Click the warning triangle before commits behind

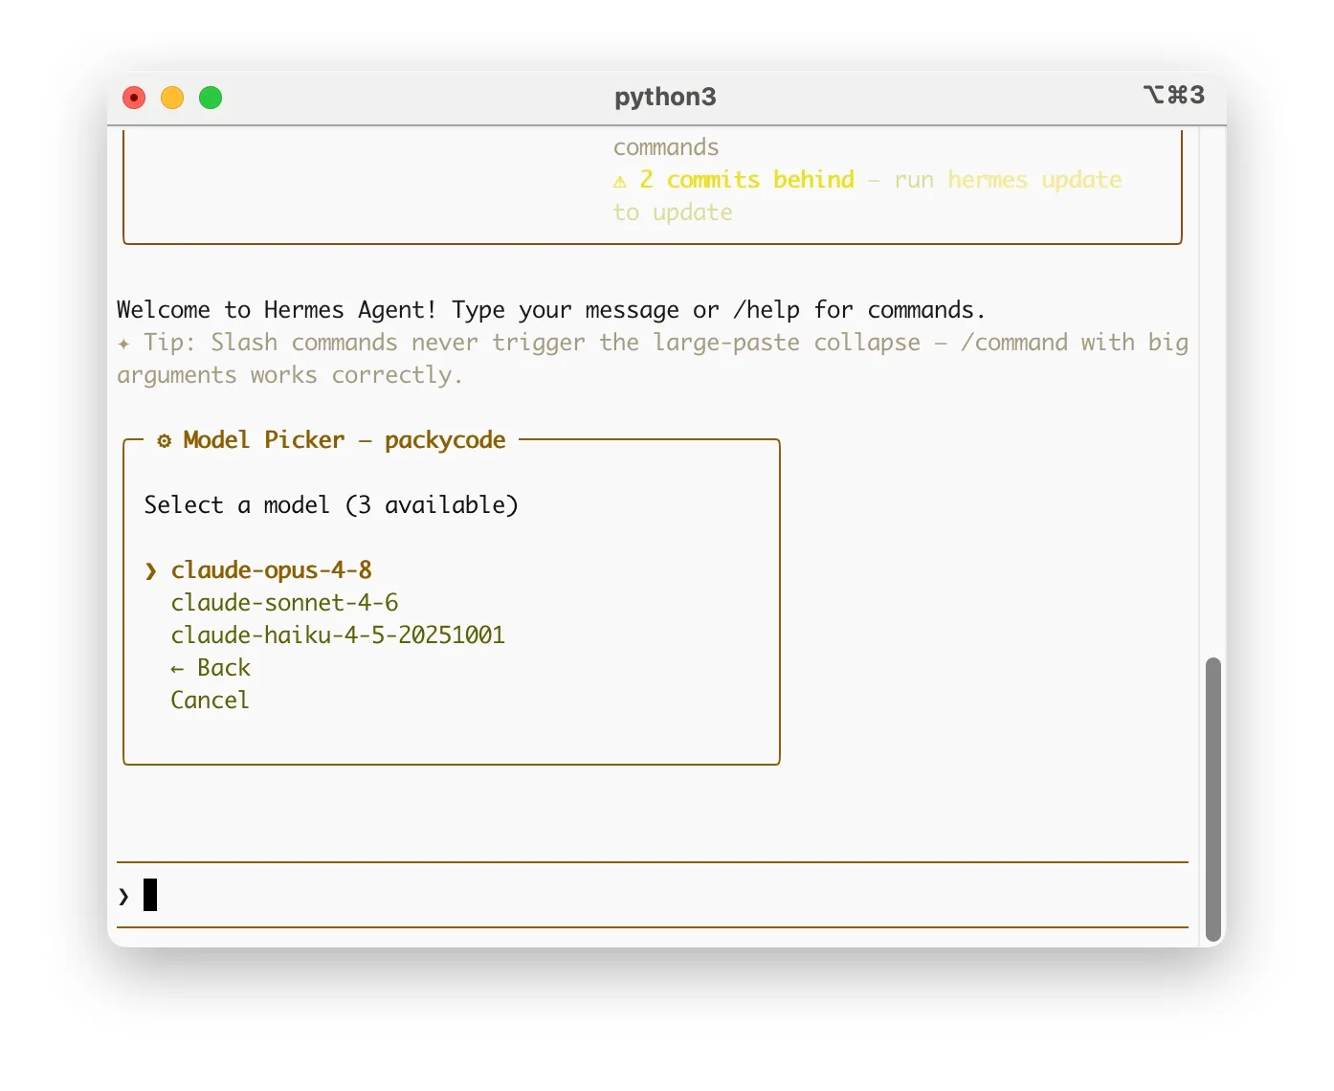click(x=620, y=181)
